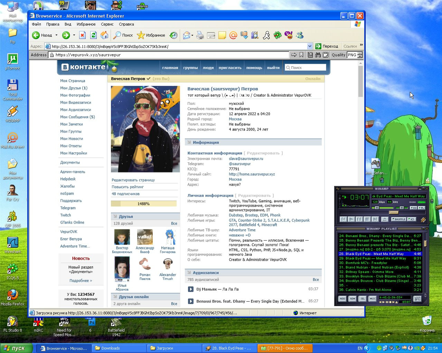Click the Yahoo Messenger toolbar icon
Image resolution: width=442 pixels, height=353 pixels.
289,35
